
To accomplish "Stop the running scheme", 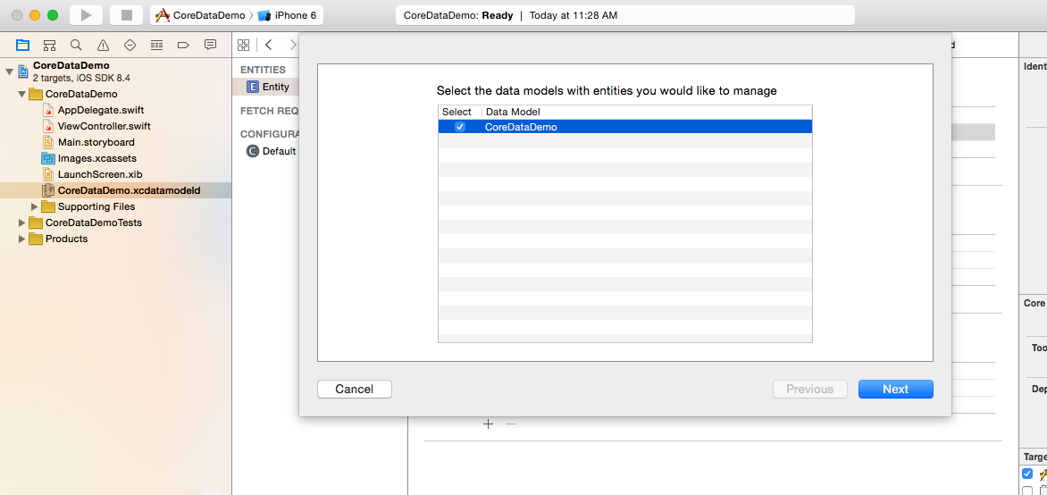I will point(126,14).
